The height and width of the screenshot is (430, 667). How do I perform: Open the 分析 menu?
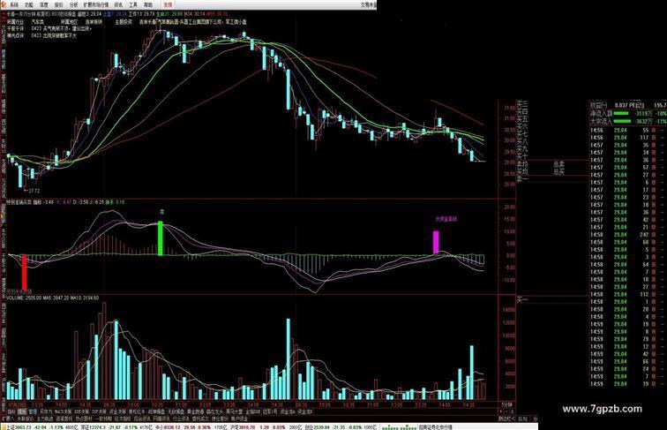[73, 4]
